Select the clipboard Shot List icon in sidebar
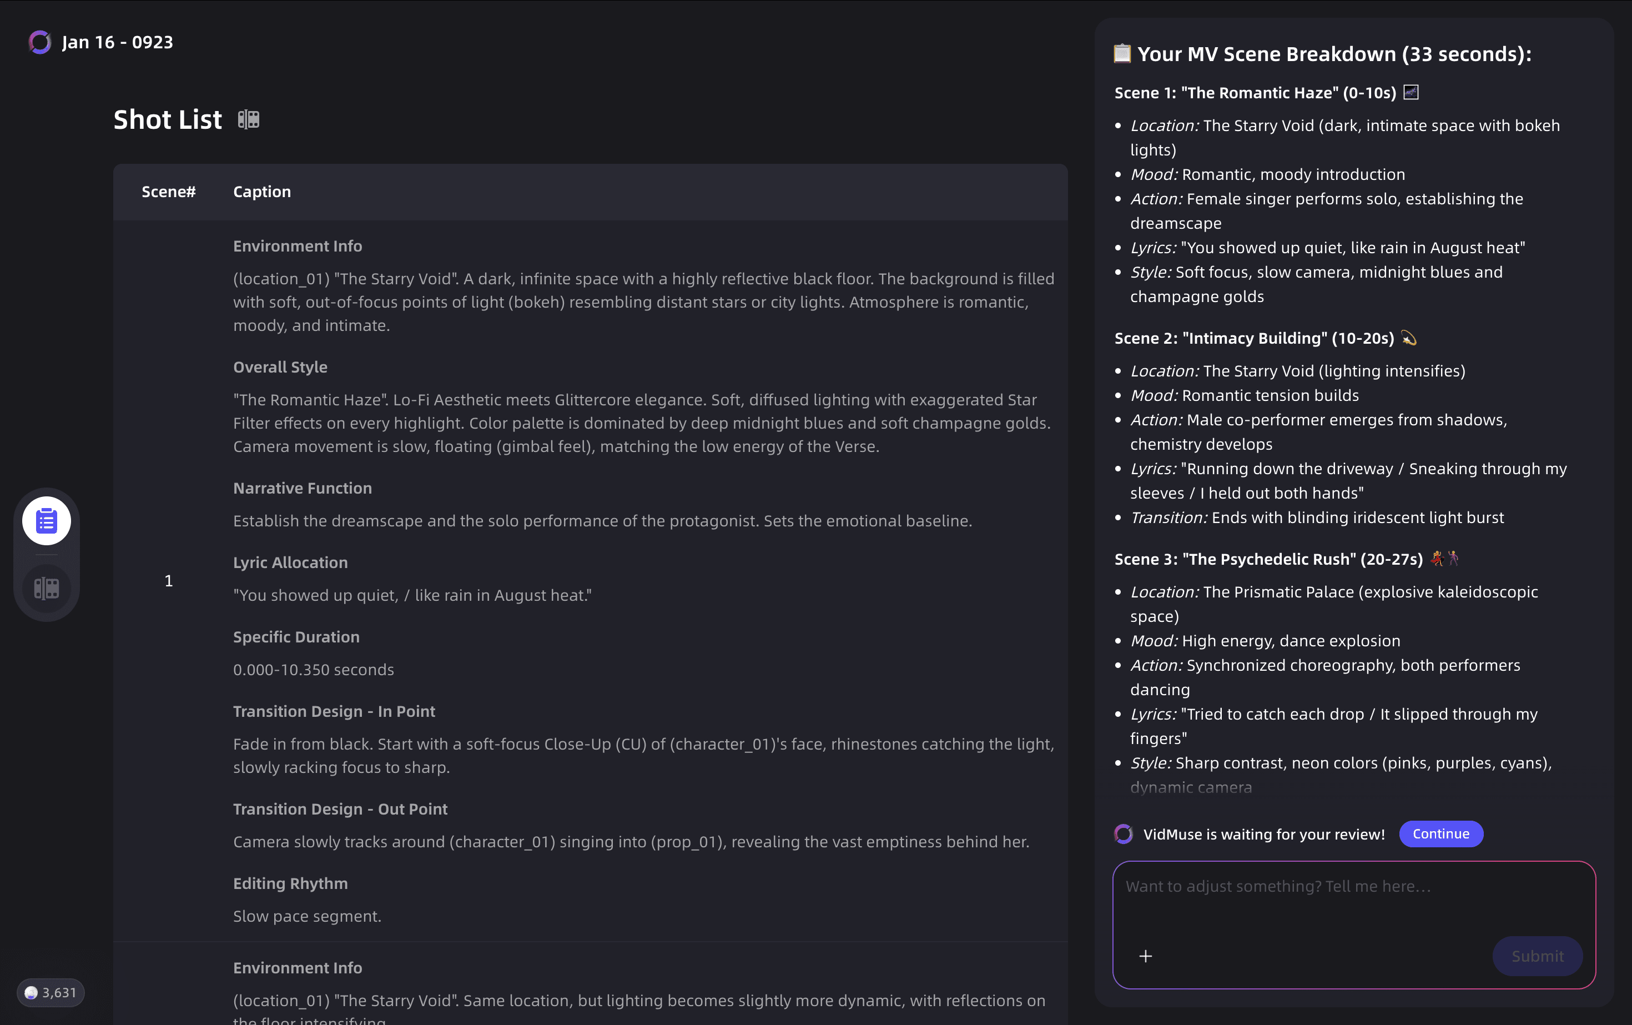The width and height of the screenshot is (1632, 1025). click(46, 520)
